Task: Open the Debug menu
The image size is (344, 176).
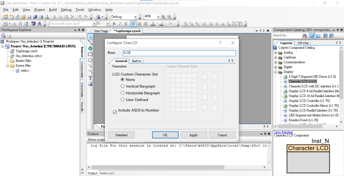Action: click(x=66, y=10)
